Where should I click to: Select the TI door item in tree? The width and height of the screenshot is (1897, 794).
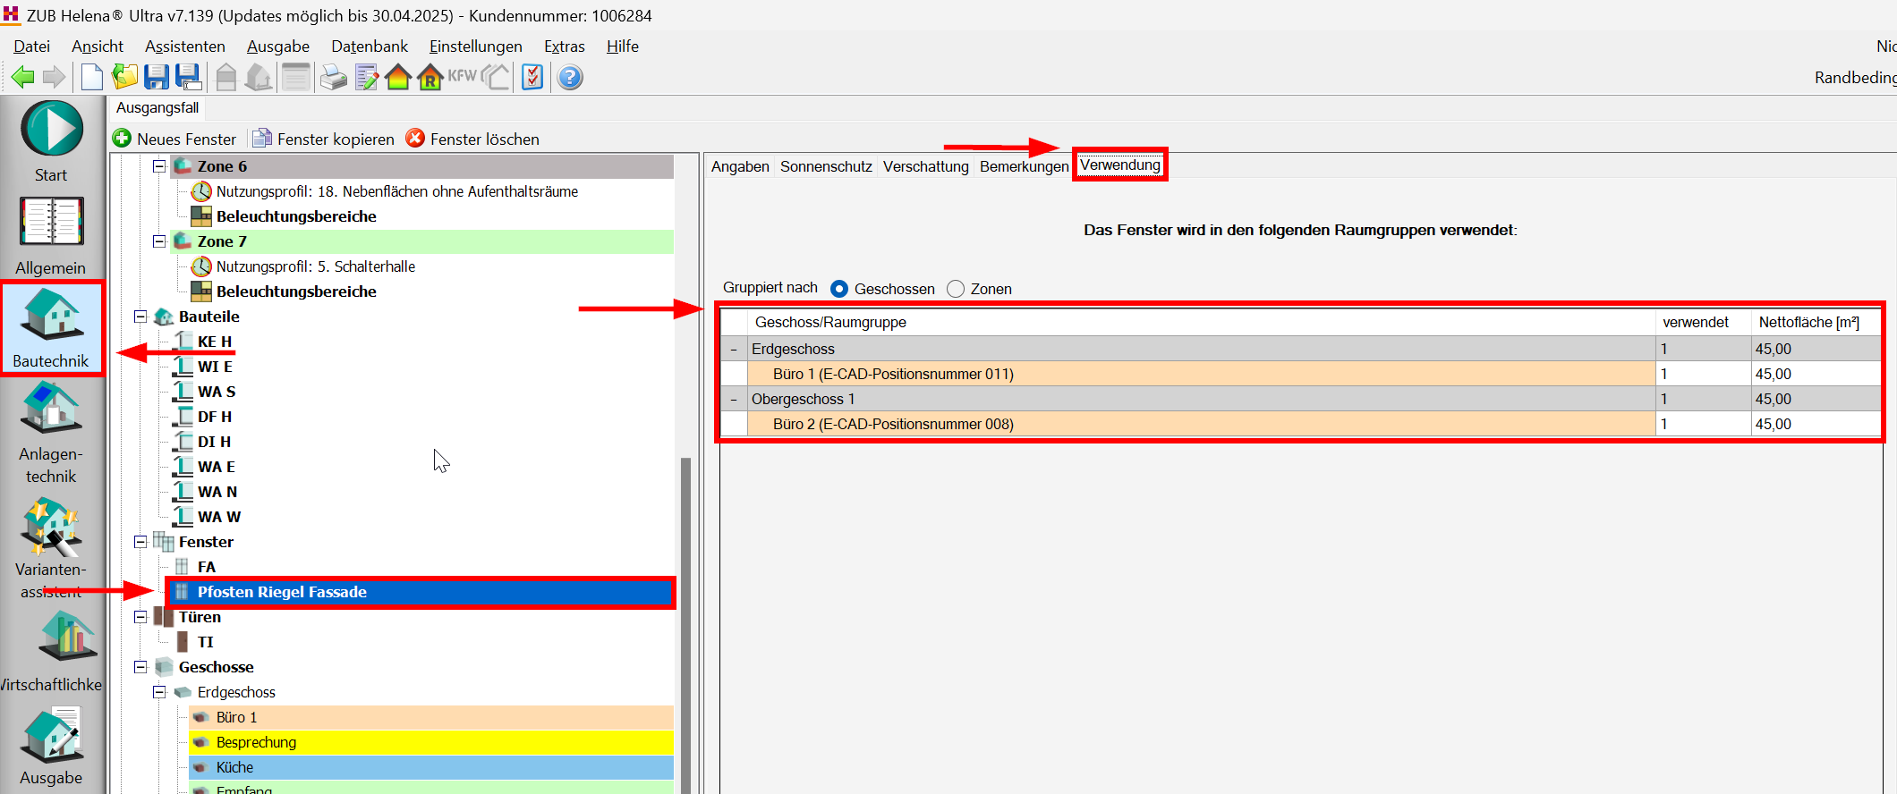click(x=206, y=642)
